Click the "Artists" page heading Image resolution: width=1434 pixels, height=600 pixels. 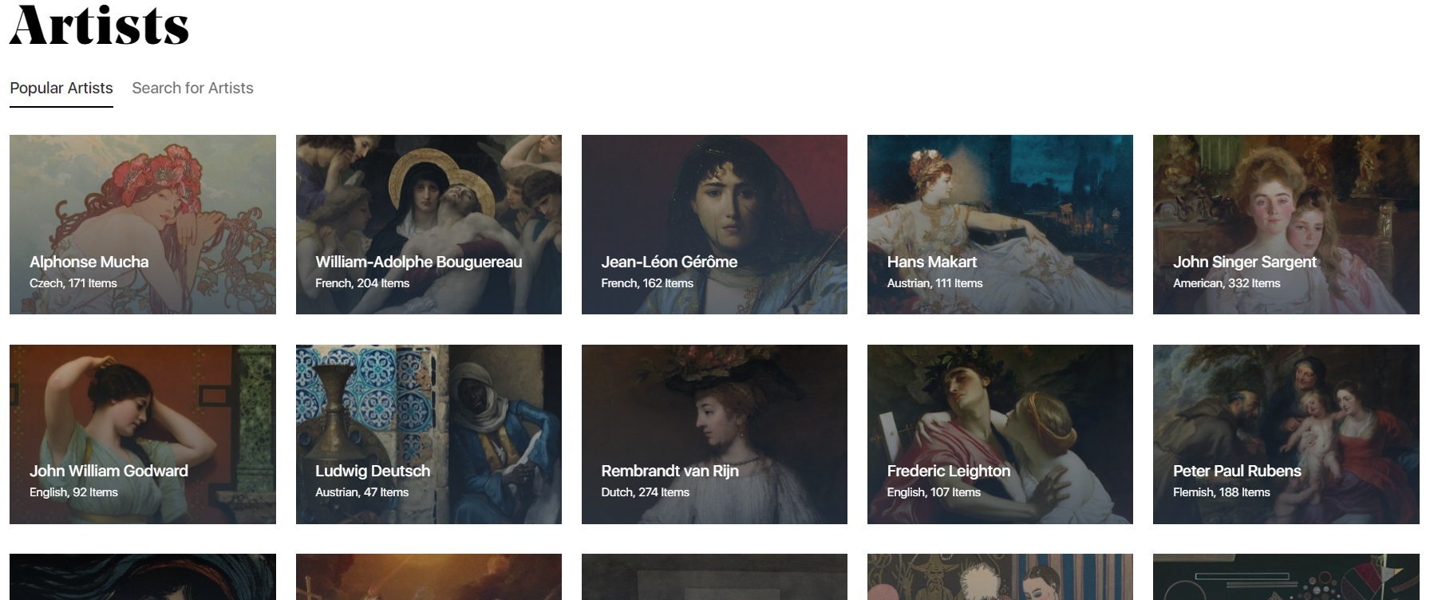tap(99, 24)
